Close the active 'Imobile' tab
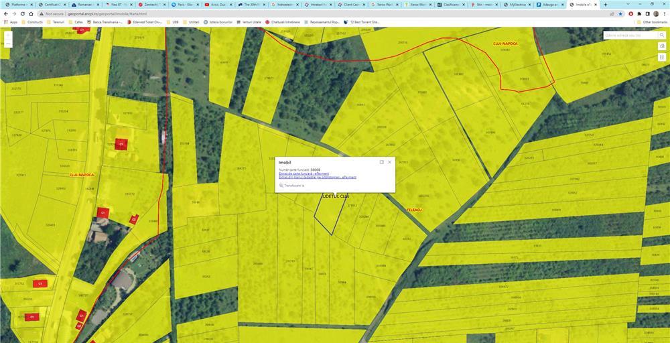 click(597, 4)
